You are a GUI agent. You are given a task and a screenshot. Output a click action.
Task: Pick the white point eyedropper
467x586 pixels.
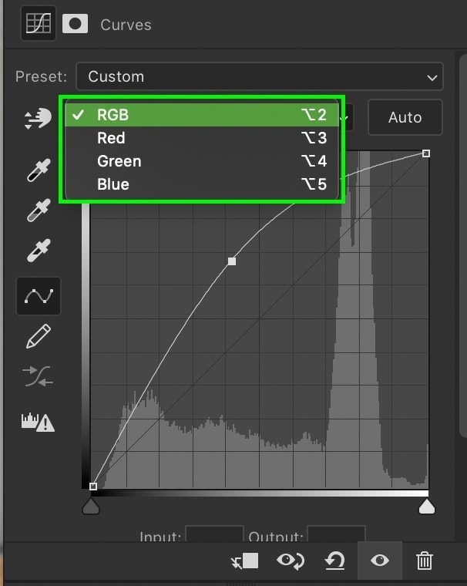click(x=39, y=251)
